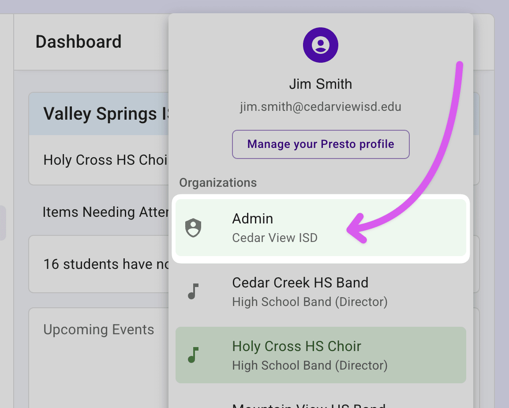Viewport: 509px width, 408px height.
Task: Click the High School Band (Director) subtitle under Cedar Creek
Action: point(310,302)
